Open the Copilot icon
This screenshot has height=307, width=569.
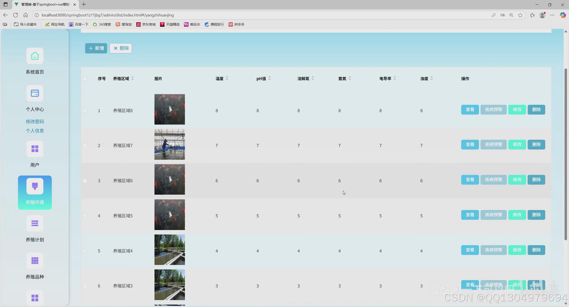pyautogui.click(x=563, y=15)
